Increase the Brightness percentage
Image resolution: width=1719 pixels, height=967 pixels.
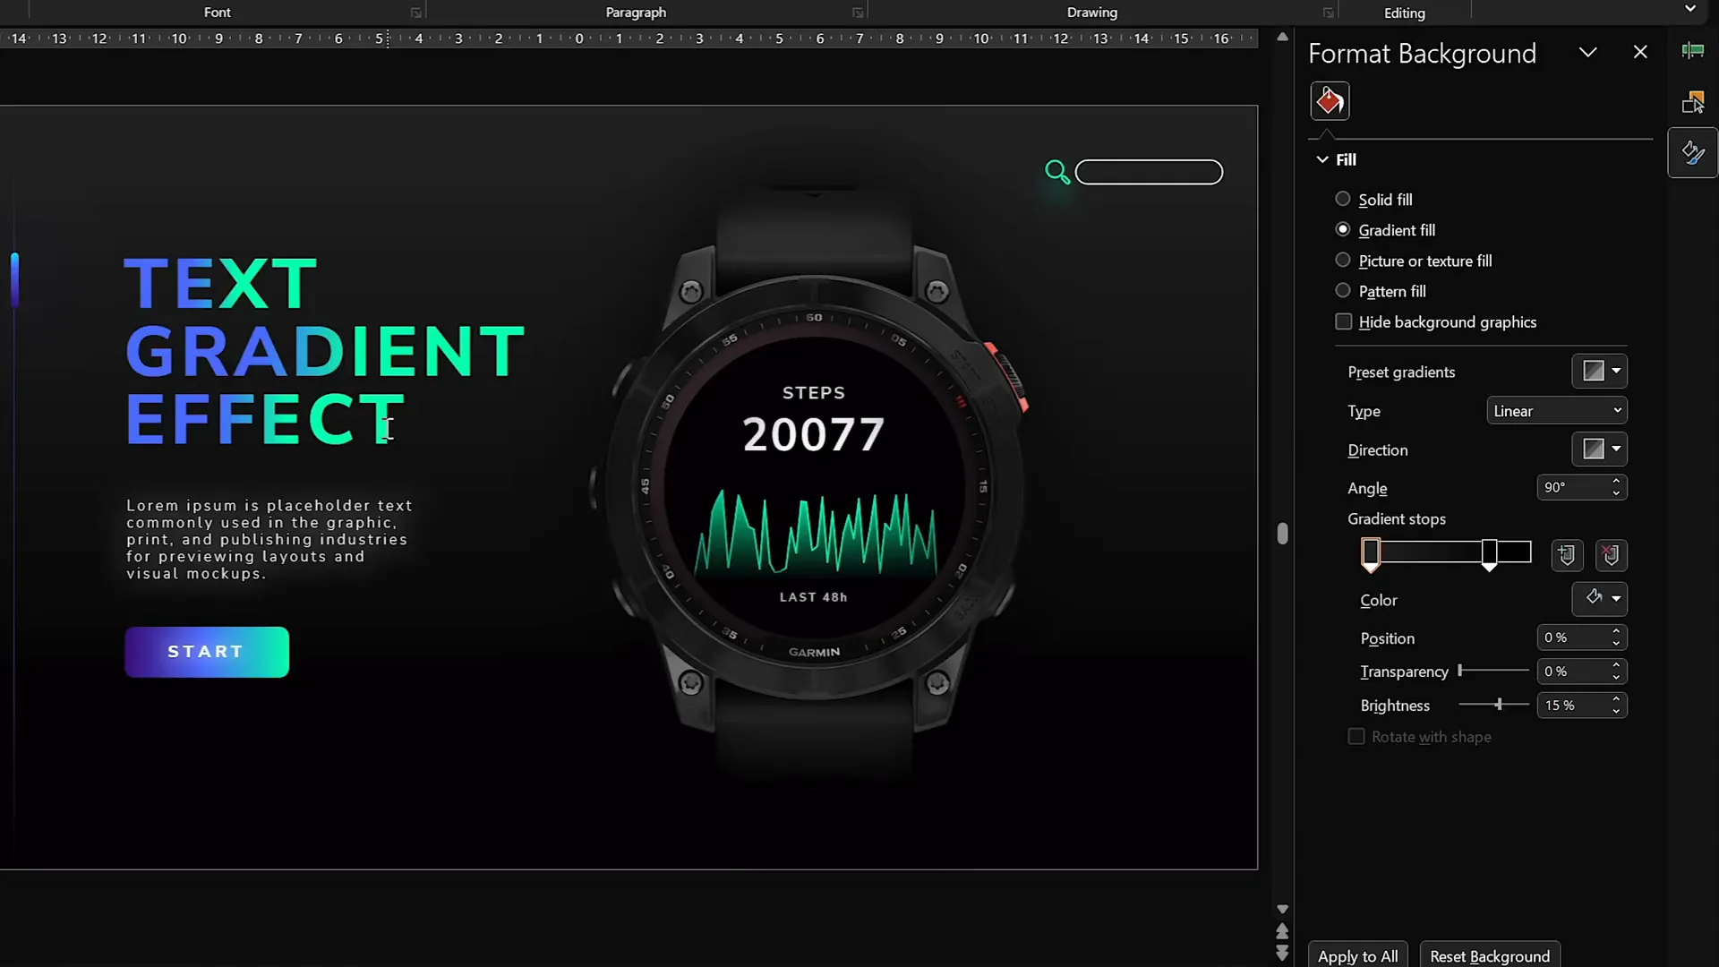pos(1616,699)
